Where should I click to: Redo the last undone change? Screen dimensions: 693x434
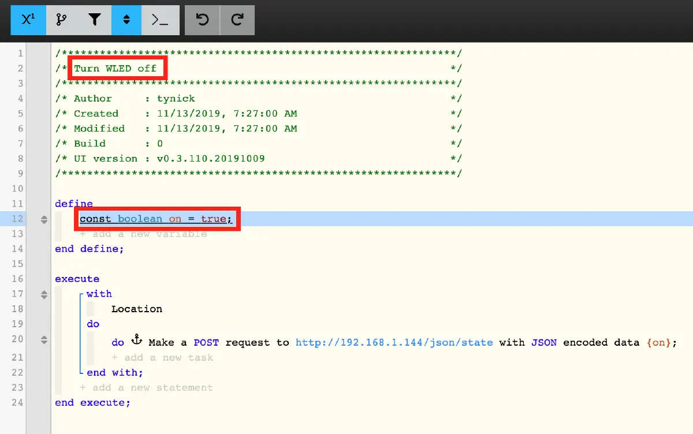coord(237,20)
